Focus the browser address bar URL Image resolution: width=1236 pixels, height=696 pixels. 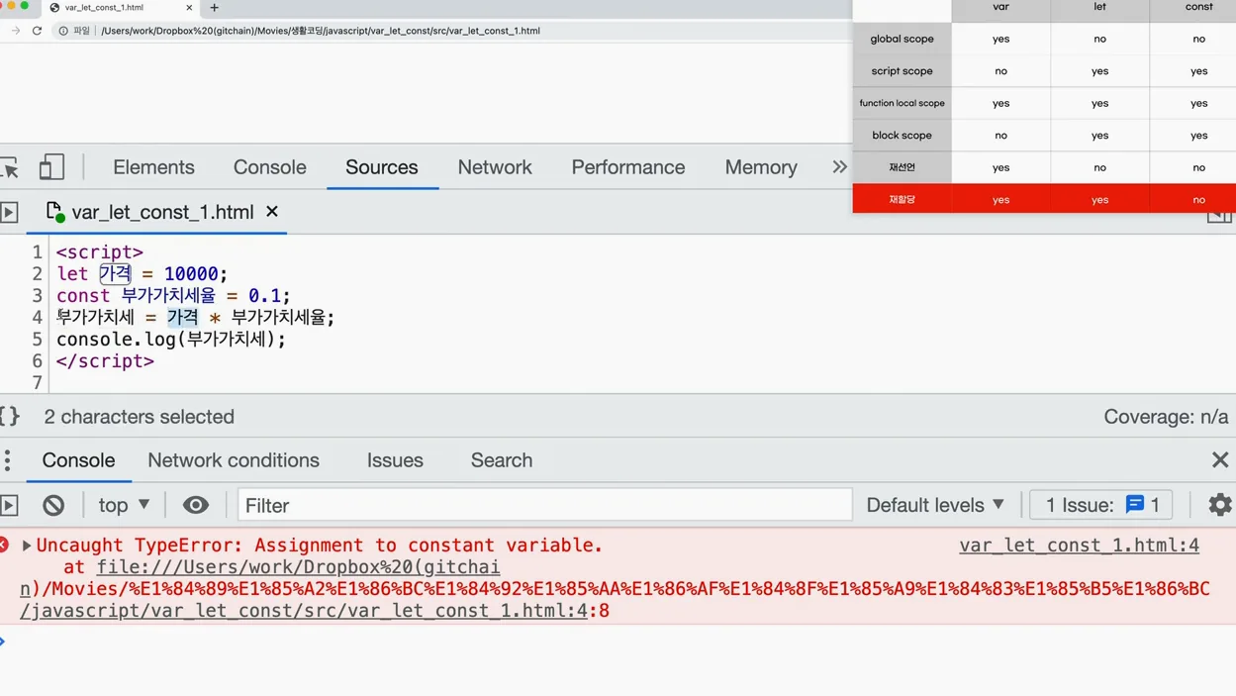tap(321, 31)
